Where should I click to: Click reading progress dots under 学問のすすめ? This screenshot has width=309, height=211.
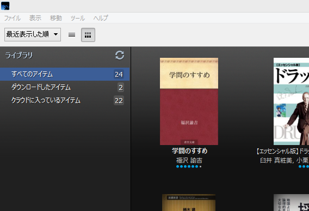point(189,166)
